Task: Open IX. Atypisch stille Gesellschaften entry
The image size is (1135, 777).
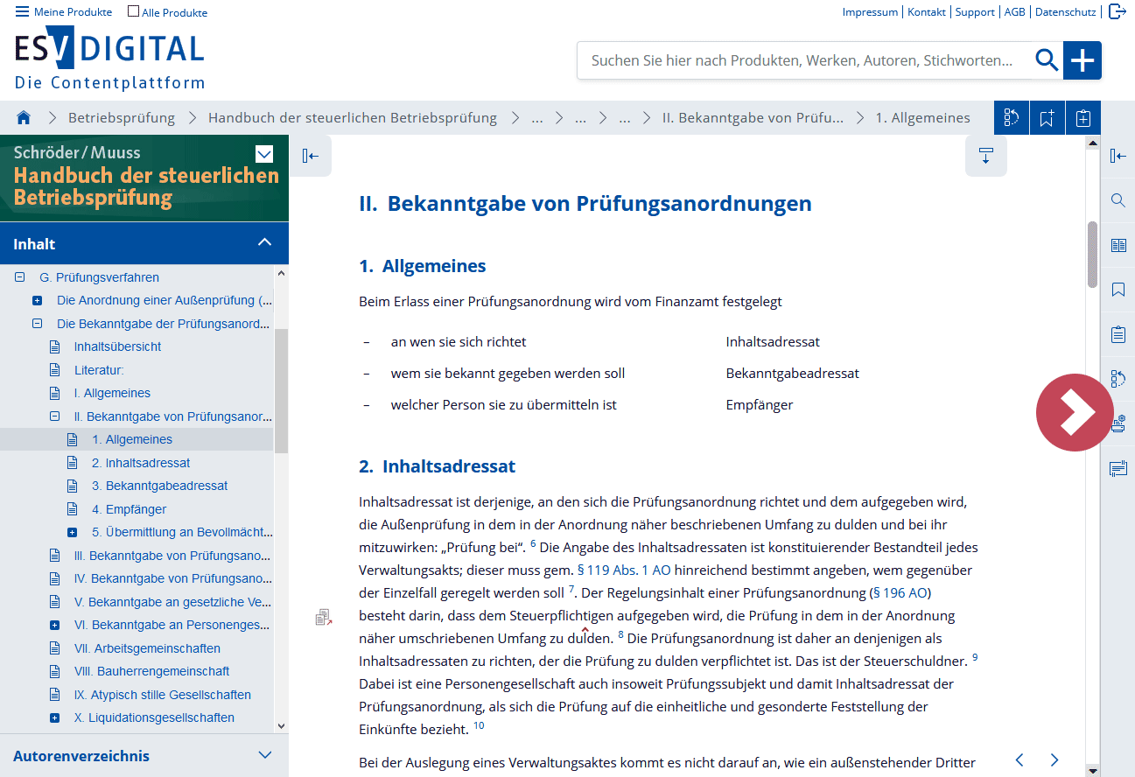Action: click(x=162, y=695)
